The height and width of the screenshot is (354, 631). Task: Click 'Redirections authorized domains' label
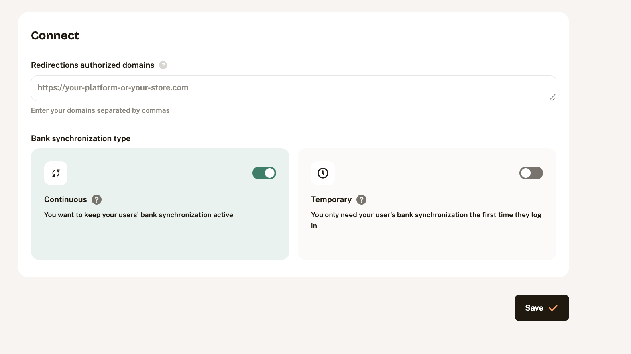pyautogui.click(x=93, y=65)
